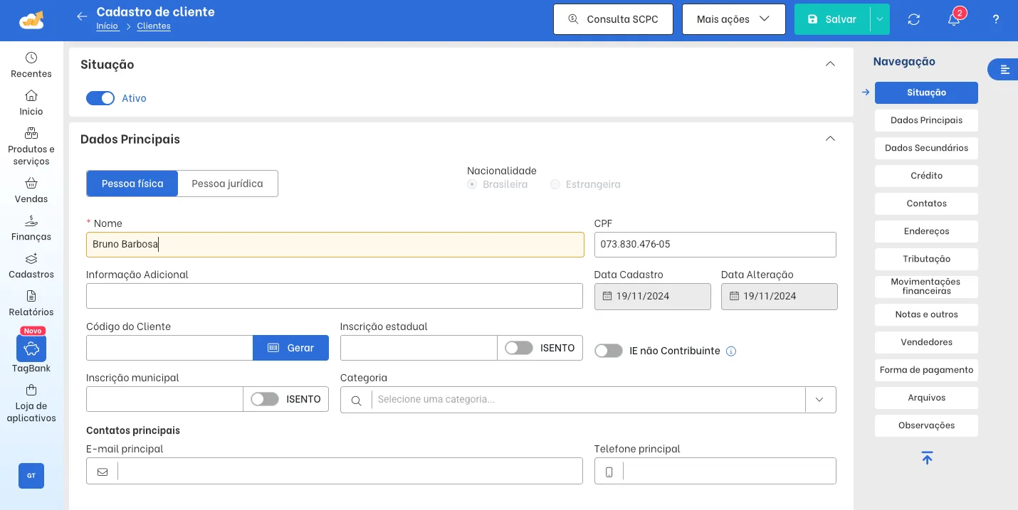
Task: Open help question mark icon
Action: [x=996, y=19]
